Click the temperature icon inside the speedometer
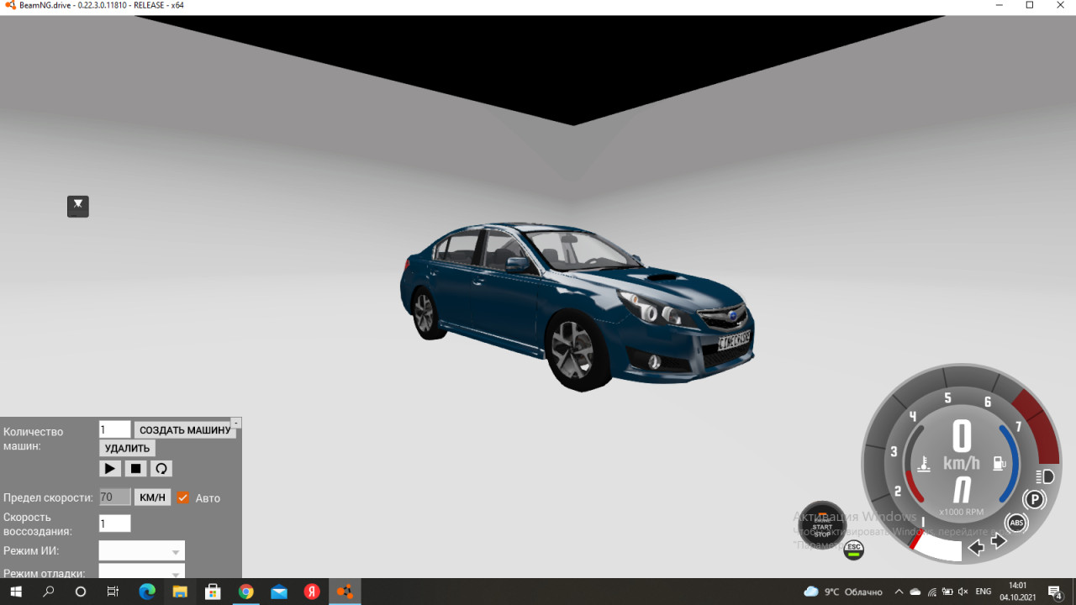 pos(923,462)
